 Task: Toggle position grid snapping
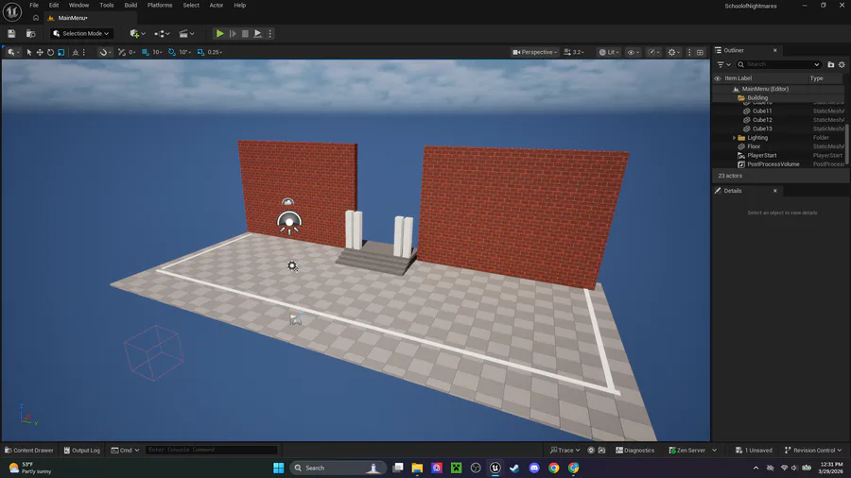pos(146,52)
